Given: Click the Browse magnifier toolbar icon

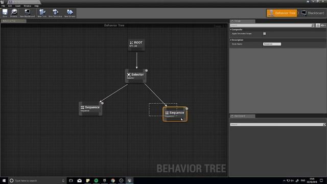Looking at the screenshot, I should [14, 13].
